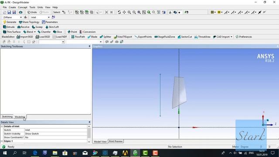
Task: Click the FlowPath tool
Action: click(x=78, y=37)
